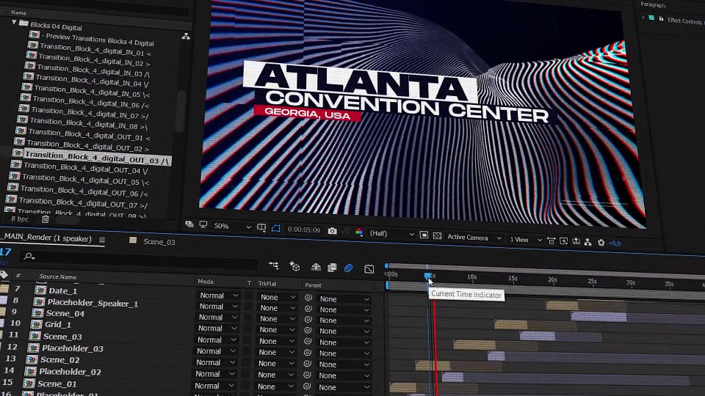
Task: Open the MAIN_Render panel menu icon
Action: coord(102,241)
